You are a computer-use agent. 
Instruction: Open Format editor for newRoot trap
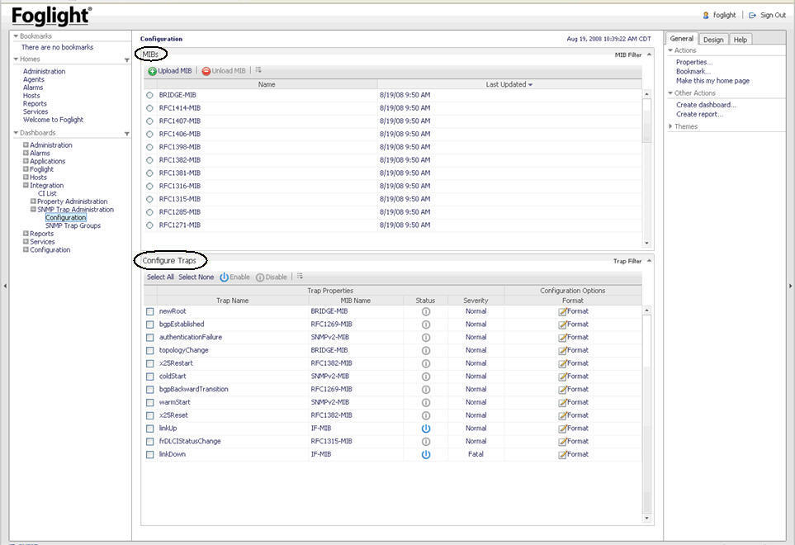click(574, 311)
